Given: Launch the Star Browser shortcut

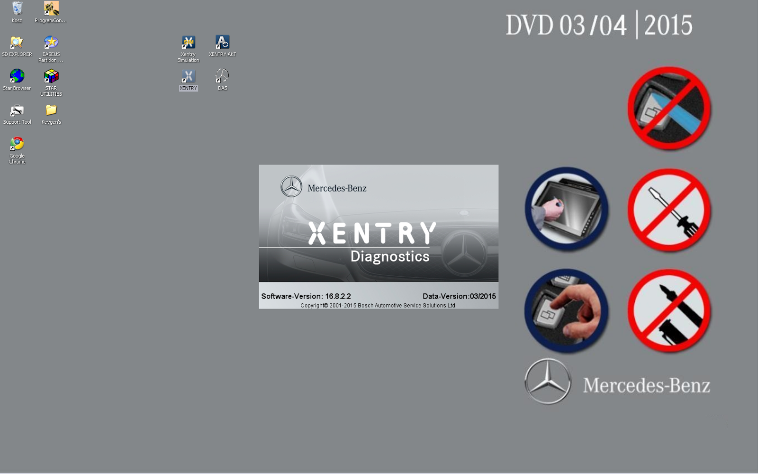Looking at the screenshot, I should click(x=17, y=80).
